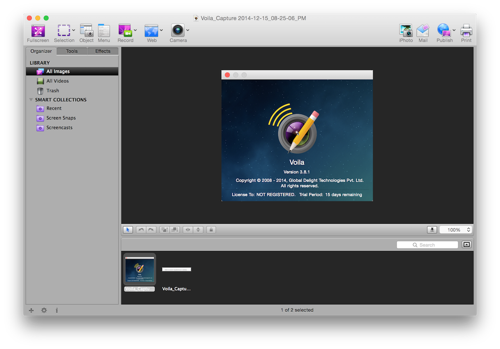
Task: Send the capture via Mail icon
Action: pos(423,30)
